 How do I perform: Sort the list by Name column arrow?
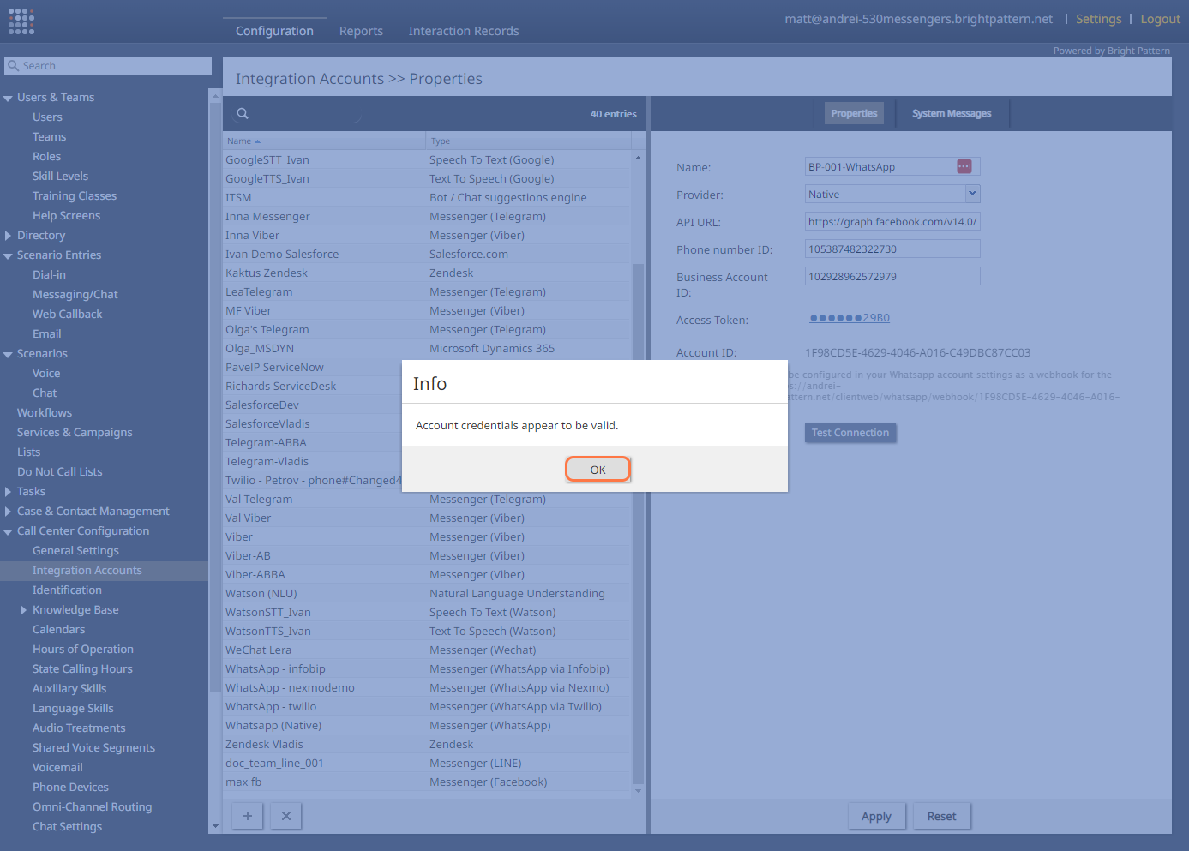[257, 141]
